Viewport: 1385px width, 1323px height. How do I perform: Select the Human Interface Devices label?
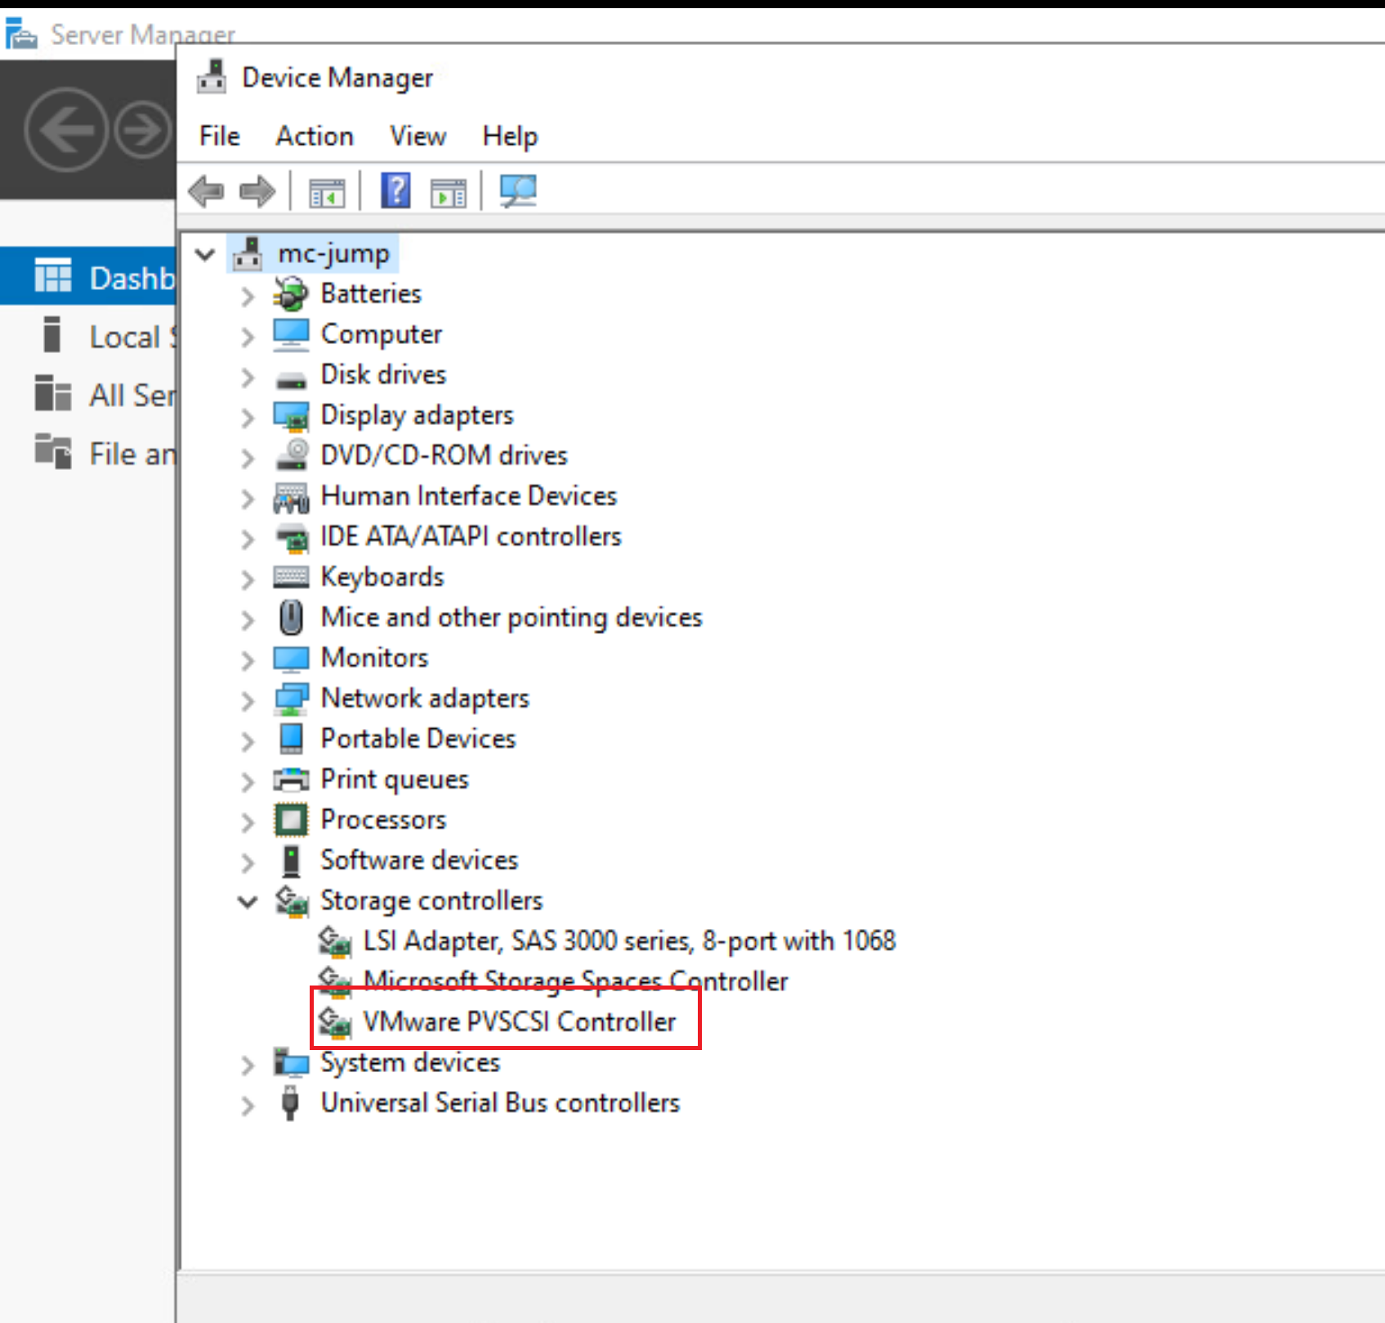[x=469, y=496]
